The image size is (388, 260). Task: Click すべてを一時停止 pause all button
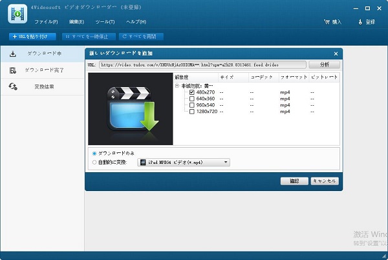coord(89,37)
